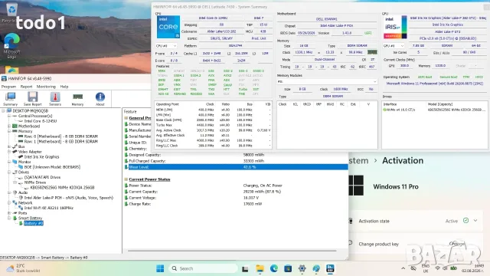Open Task View on the taskbar
The width and height of the screenshot is (490, 276).
245,268
